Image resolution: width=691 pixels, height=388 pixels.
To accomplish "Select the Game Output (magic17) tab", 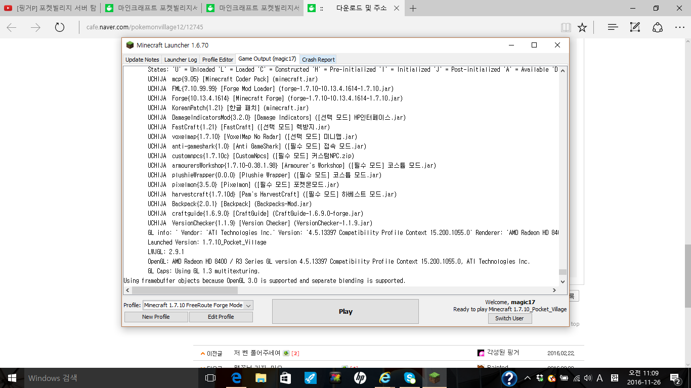I will tap(267, 59).
